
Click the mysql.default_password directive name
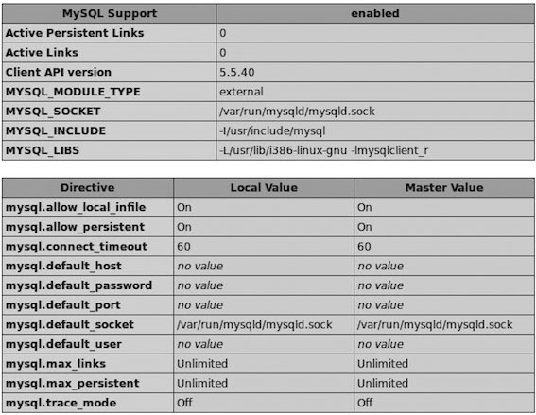78,285
